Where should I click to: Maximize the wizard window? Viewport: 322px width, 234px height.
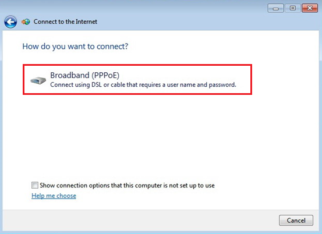(293, 8)
